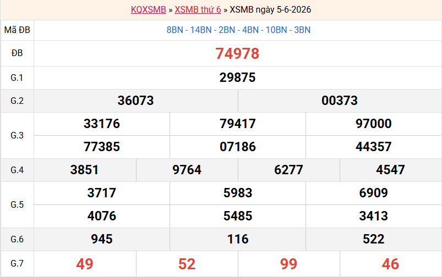
Task: Select G.5 number 3717
Action: [102, 193]
